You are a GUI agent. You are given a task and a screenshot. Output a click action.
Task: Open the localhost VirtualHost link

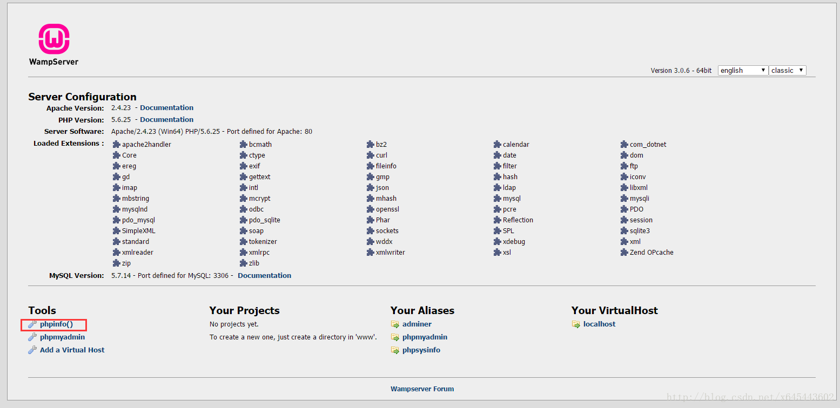599,324
